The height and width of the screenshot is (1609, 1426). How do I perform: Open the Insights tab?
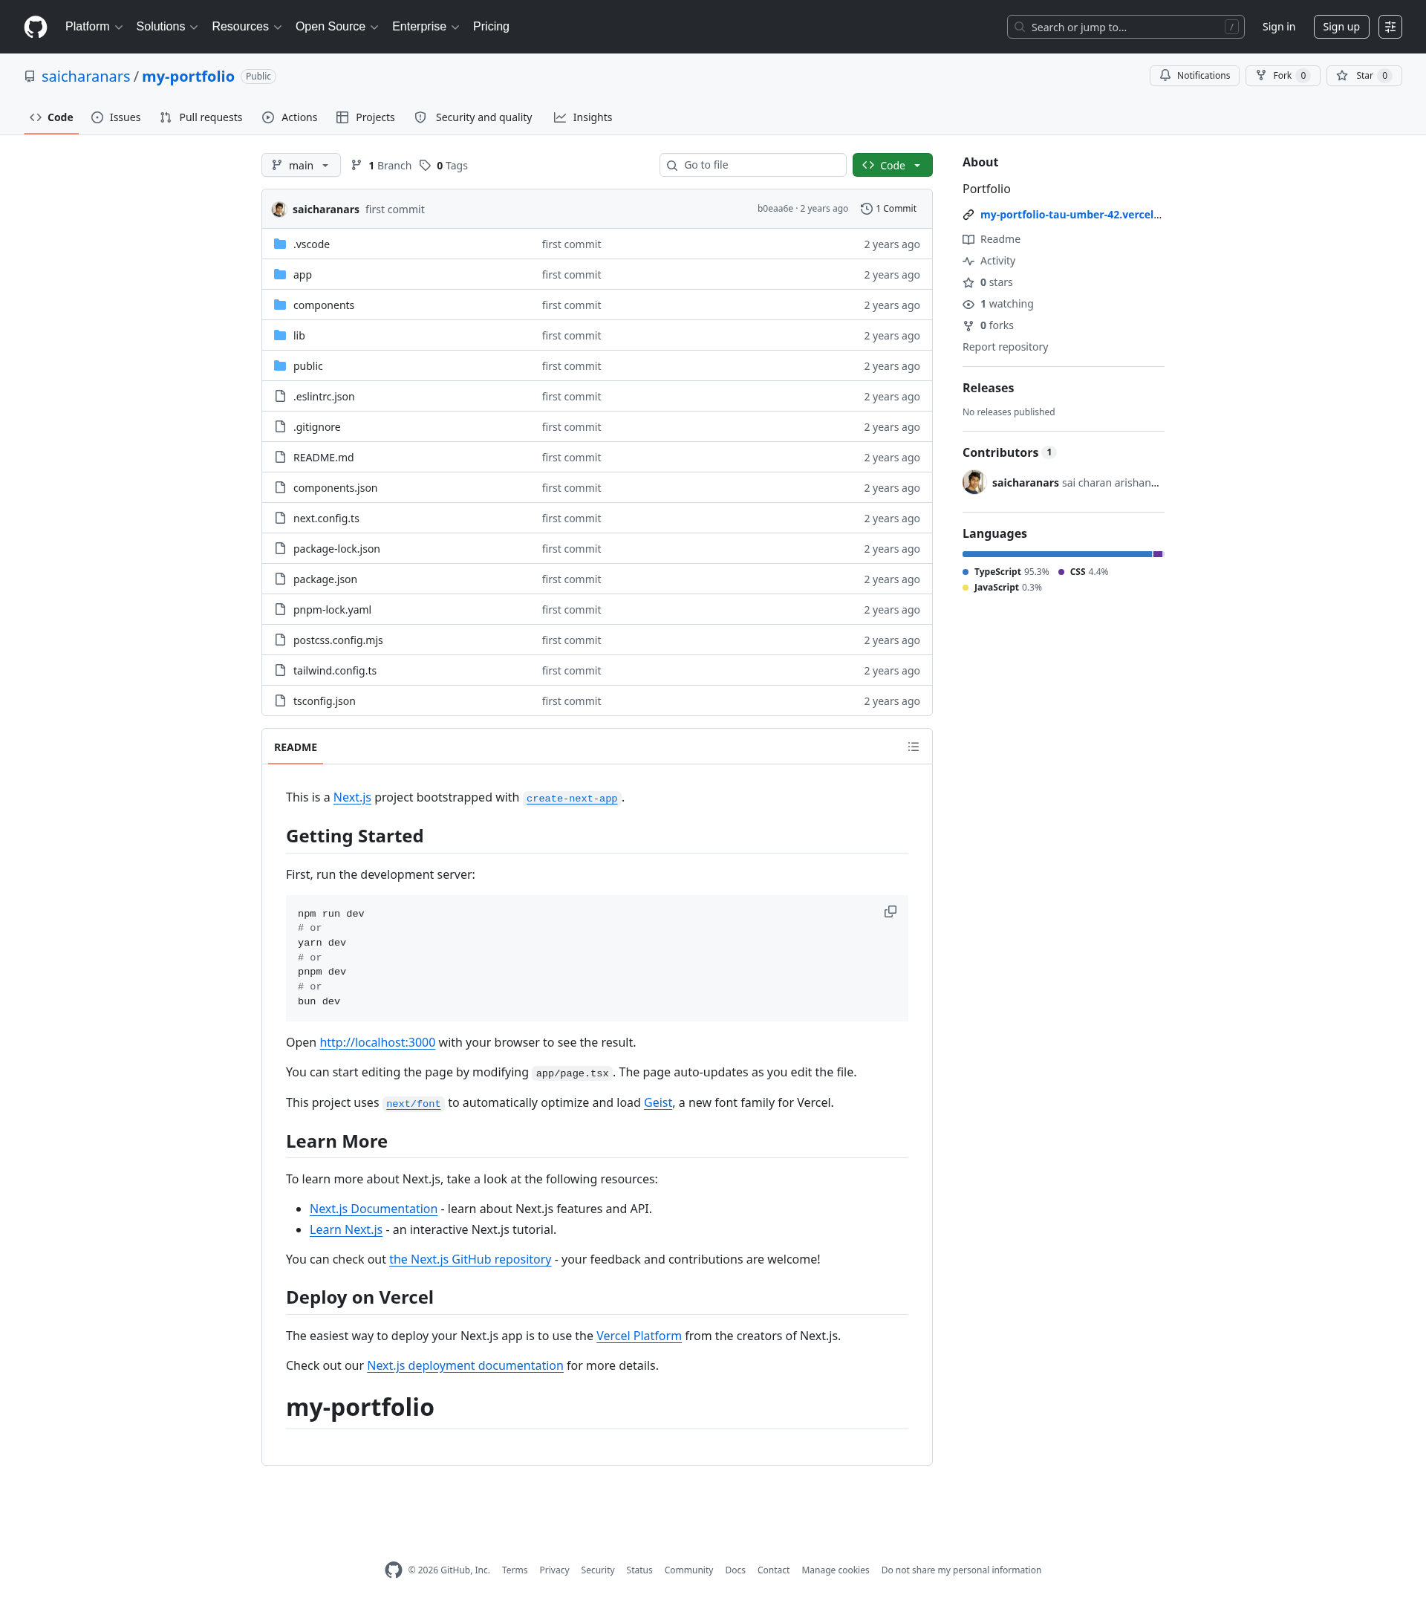pyautogui.click(x=583, y=117)
